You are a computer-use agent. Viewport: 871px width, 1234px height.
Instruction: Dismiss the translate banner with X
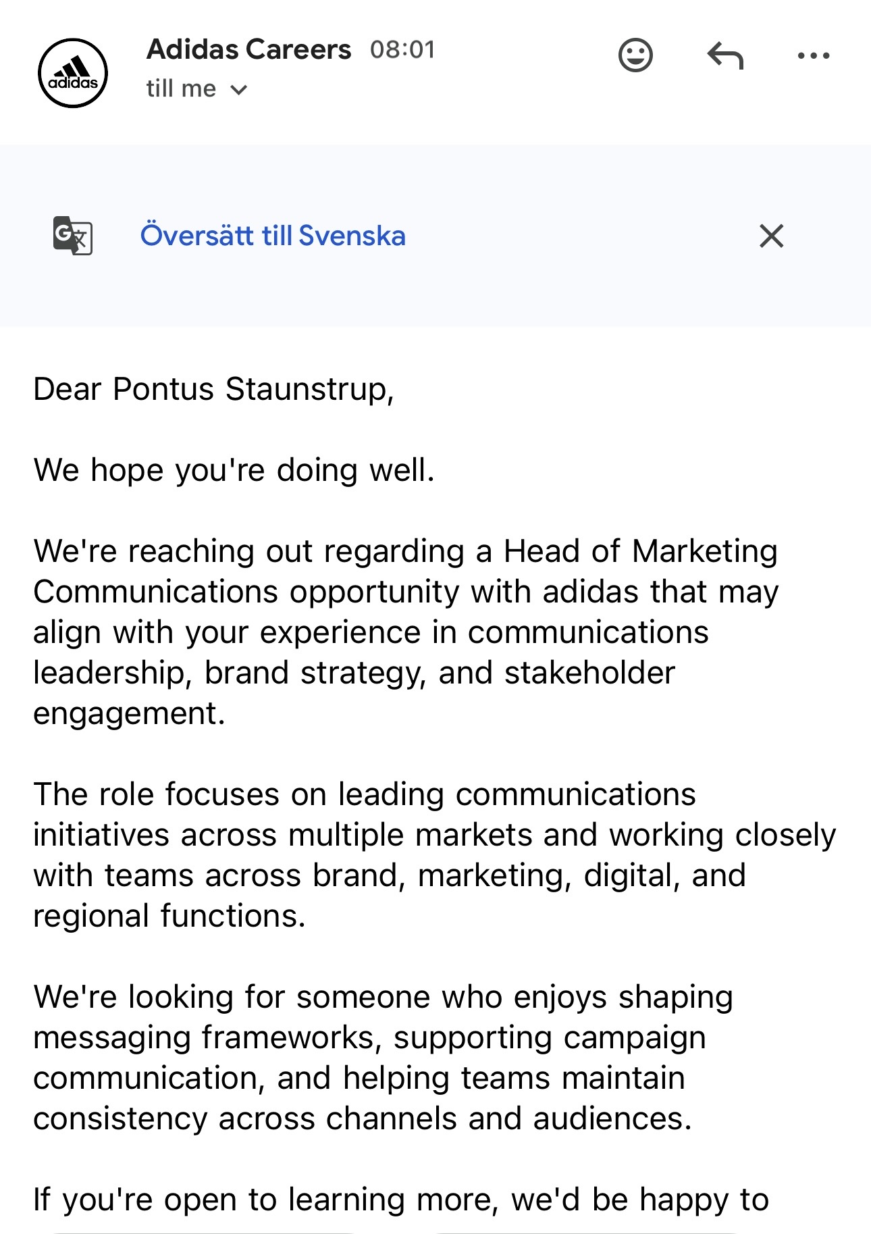[x=771, y=236]
